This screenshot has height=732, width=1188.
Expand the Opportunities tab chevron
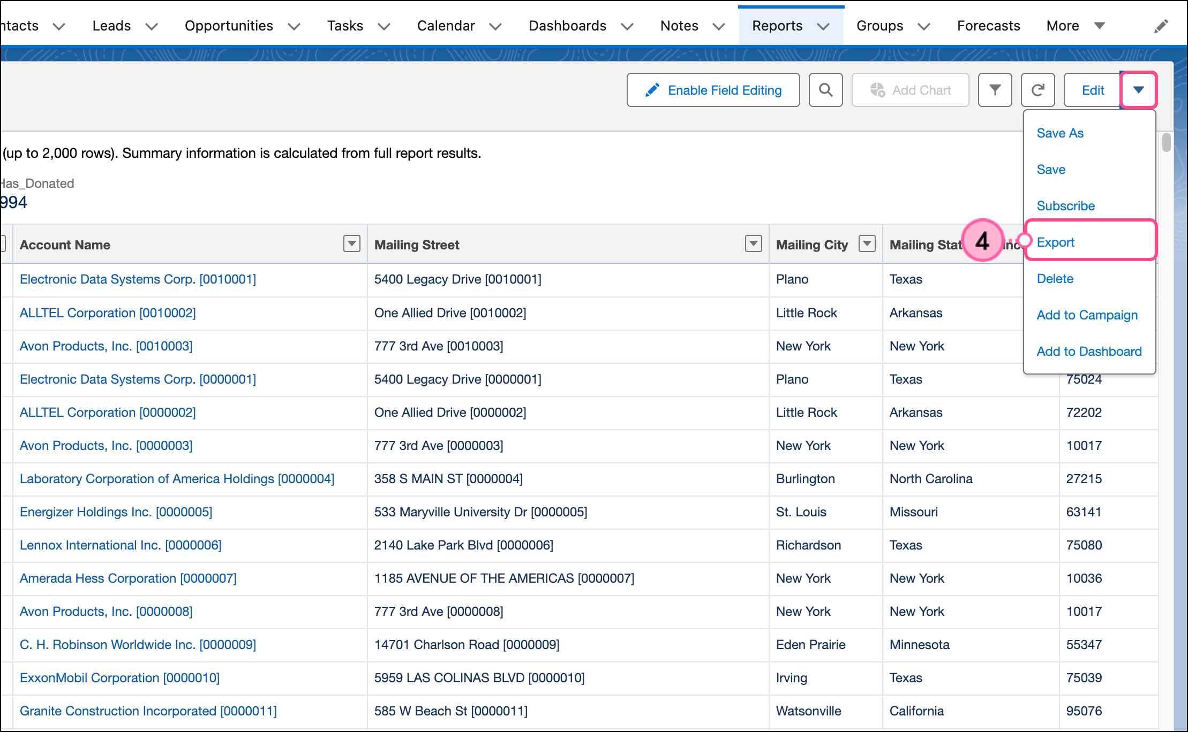(294, 26)
